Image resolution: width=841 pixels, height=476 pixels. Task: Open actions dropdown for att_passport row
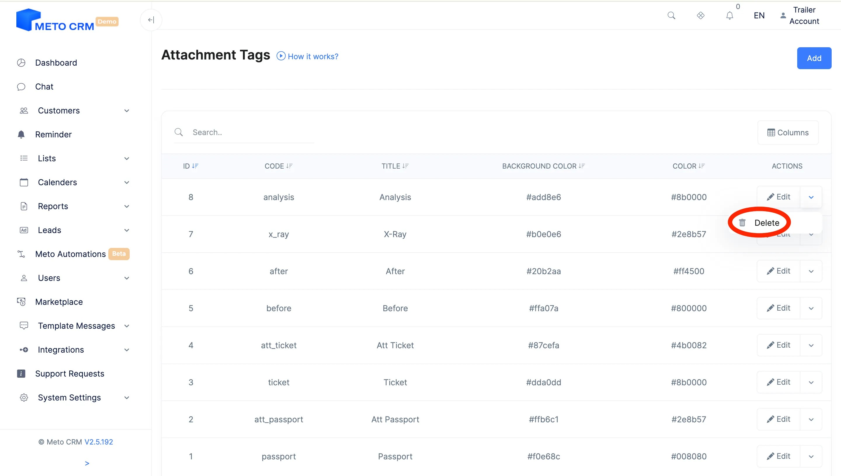click(811, 419)
